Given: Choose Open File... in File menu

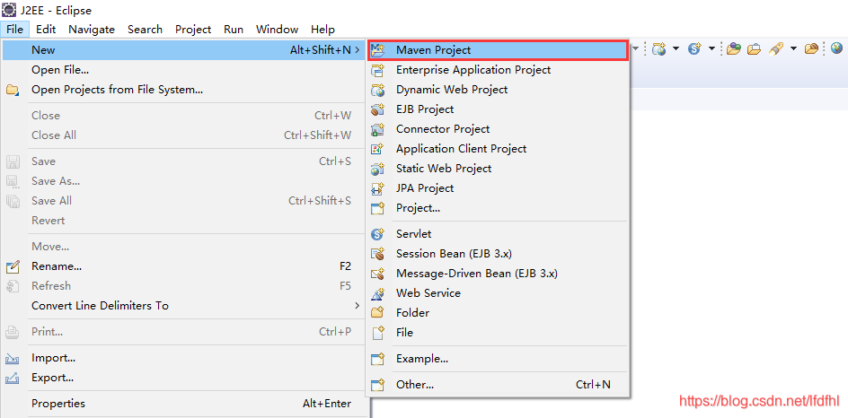Looking at the screenshot, I should [x=184, y=70].
